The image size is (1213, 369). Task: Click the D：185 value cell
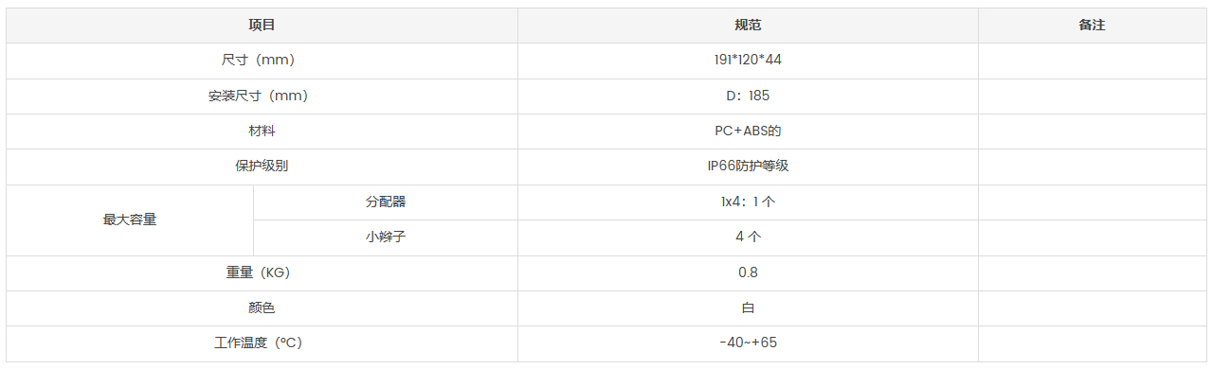click(x=748, y=97)
